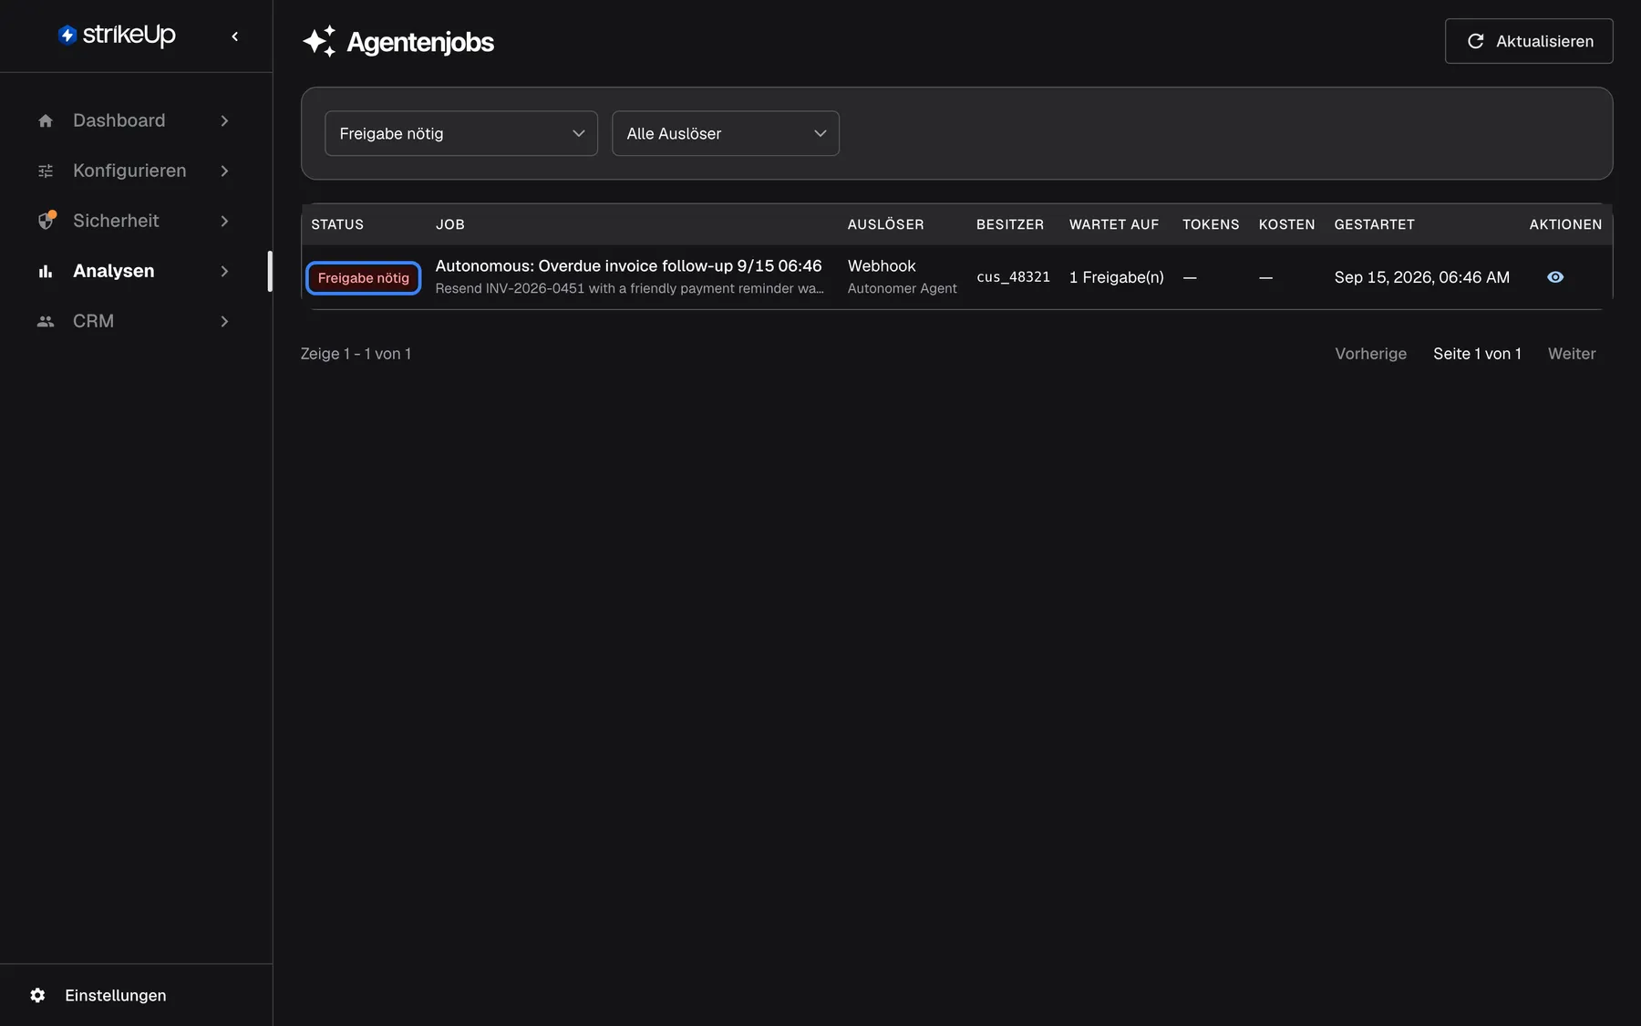The width and height of the screenshot is (1641, 1026).
Task: Open the Konfigurieren menu item
Action: pyautogui.click(x=134, y=171)
